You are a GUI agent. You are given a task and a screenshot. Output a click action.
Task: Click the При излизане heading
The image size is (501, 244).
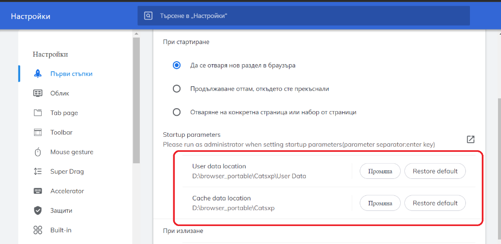click(183, 230)
